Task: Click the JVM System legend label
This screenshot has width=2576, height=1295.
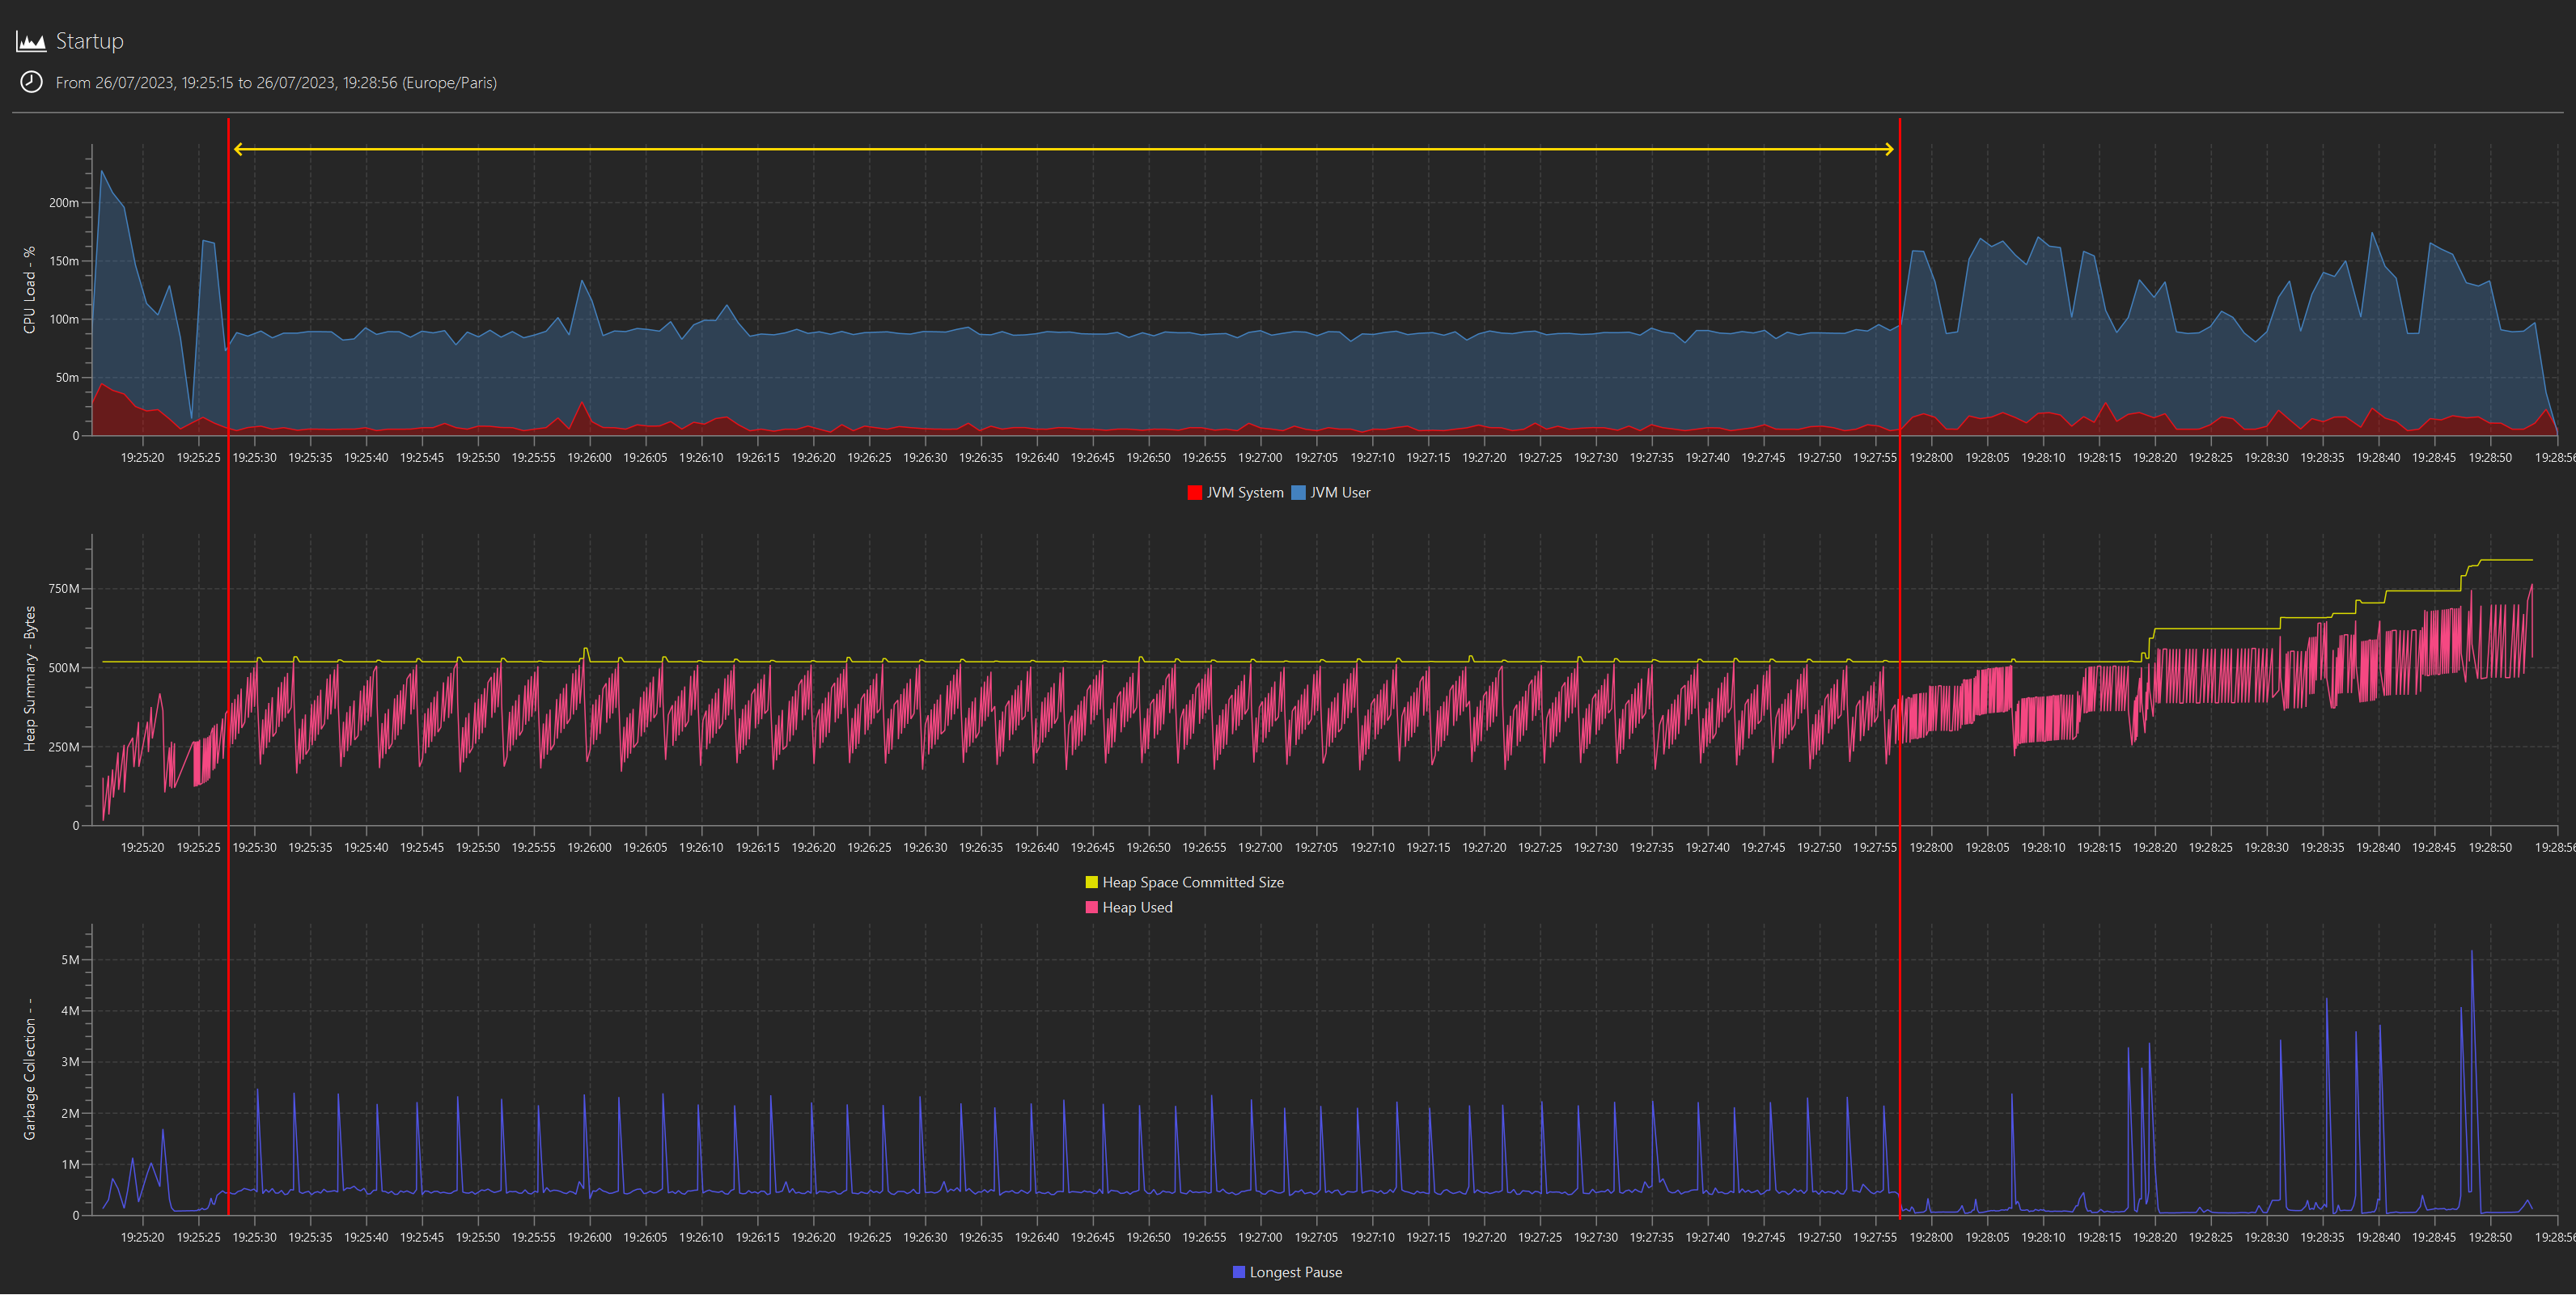Action: click(1245, 492)
